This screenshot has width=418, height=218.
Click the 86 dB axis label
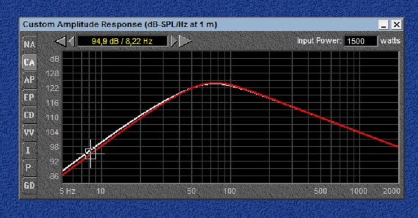click(54, 176)
